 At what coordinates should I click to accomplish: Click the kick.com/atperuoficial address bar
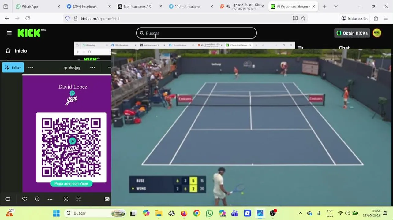point(185,19)
